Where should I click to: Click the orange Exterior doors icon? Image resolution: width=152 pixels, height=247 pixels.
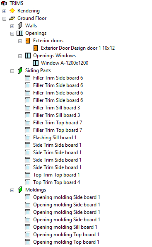28,41
